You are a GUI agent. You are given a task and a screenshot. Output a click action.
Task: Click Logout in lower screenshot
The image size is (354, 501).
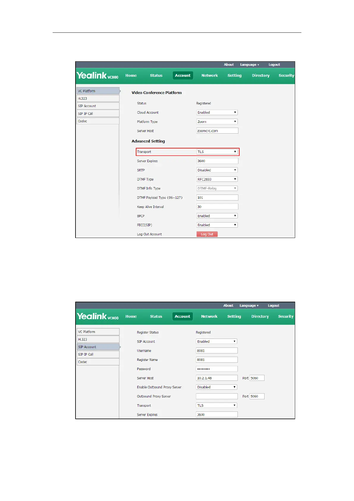pyautogui.click(x=273, y=306)
